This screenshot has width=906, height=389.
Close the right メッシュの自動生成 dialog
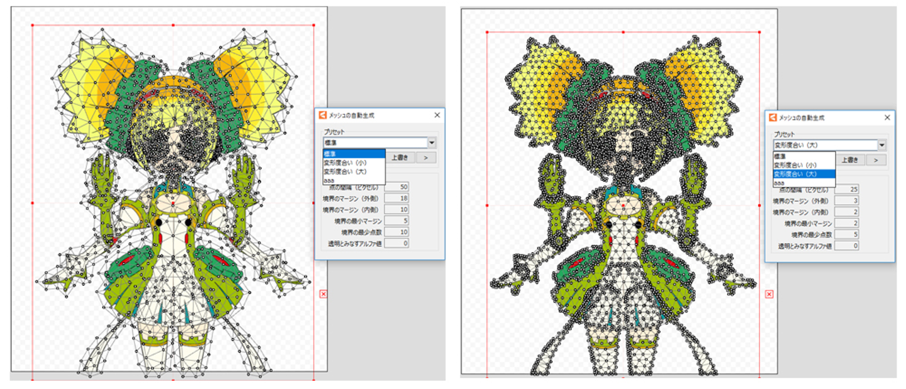click(888, 118)
